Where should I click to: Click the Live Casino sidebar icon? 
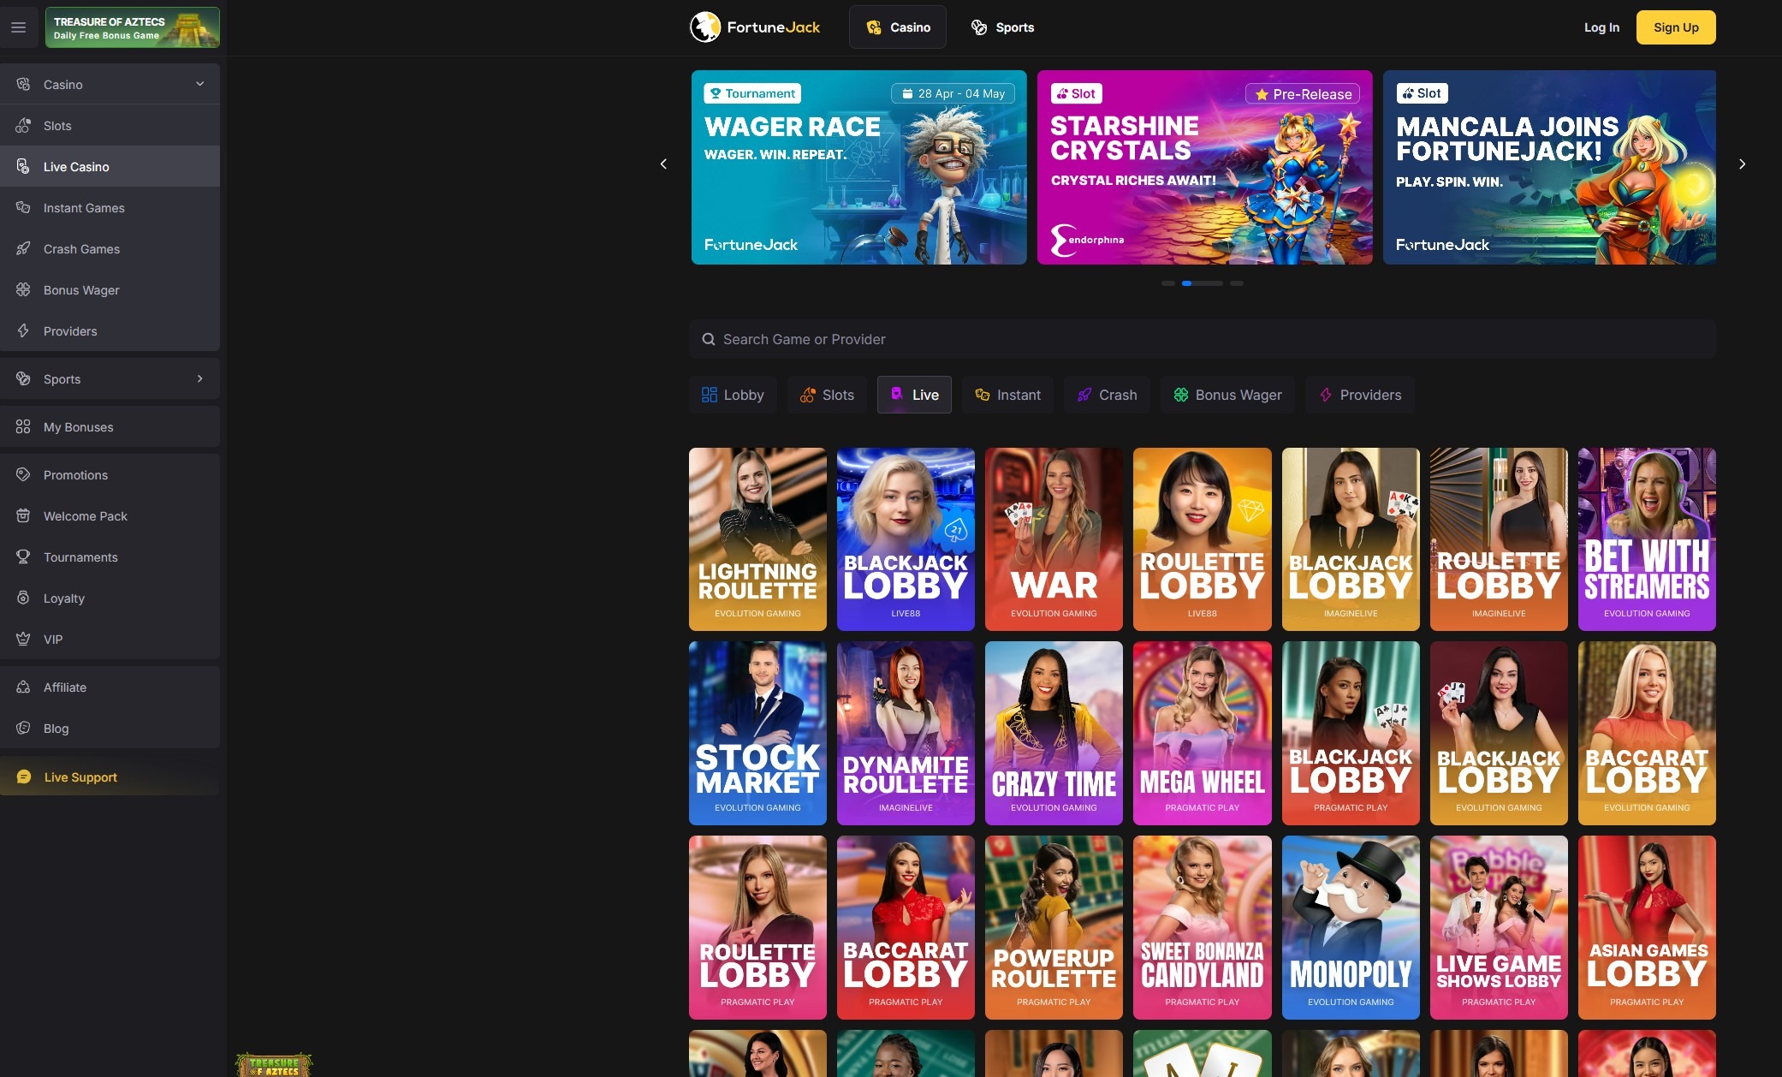click(23, 167)
